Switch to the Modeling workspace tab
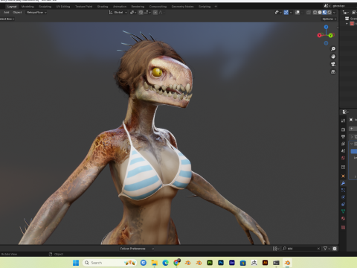 (28, 7)
